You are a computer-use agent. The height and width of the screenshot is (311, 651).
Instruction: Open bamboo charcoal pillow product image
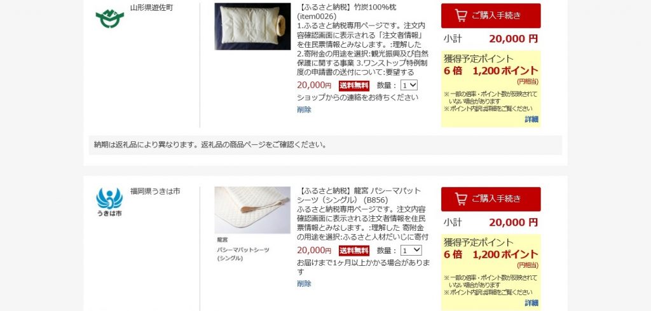[x=252, y=27]
